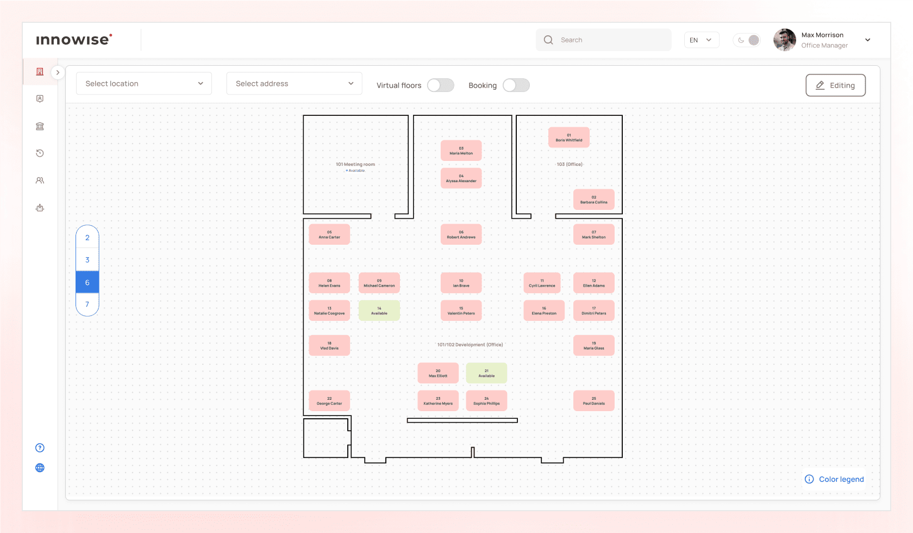Expand the sidebar with arrow button
The image size is (913, 533).
[58, 72]
